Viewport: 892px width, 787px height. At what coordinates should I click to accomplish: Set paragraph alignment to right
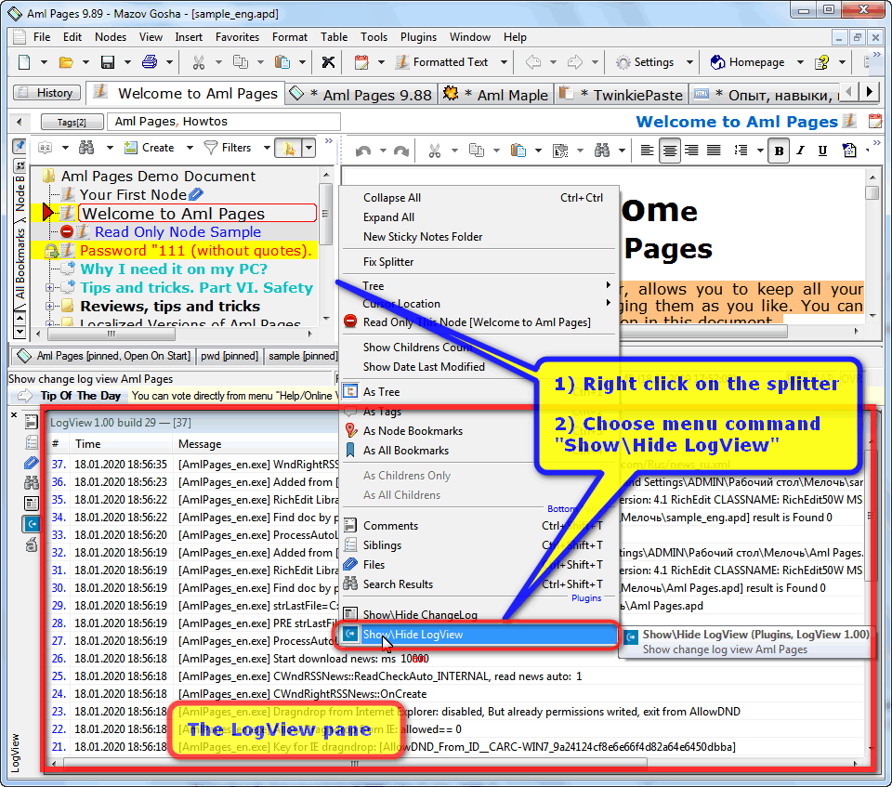[691, 151]
